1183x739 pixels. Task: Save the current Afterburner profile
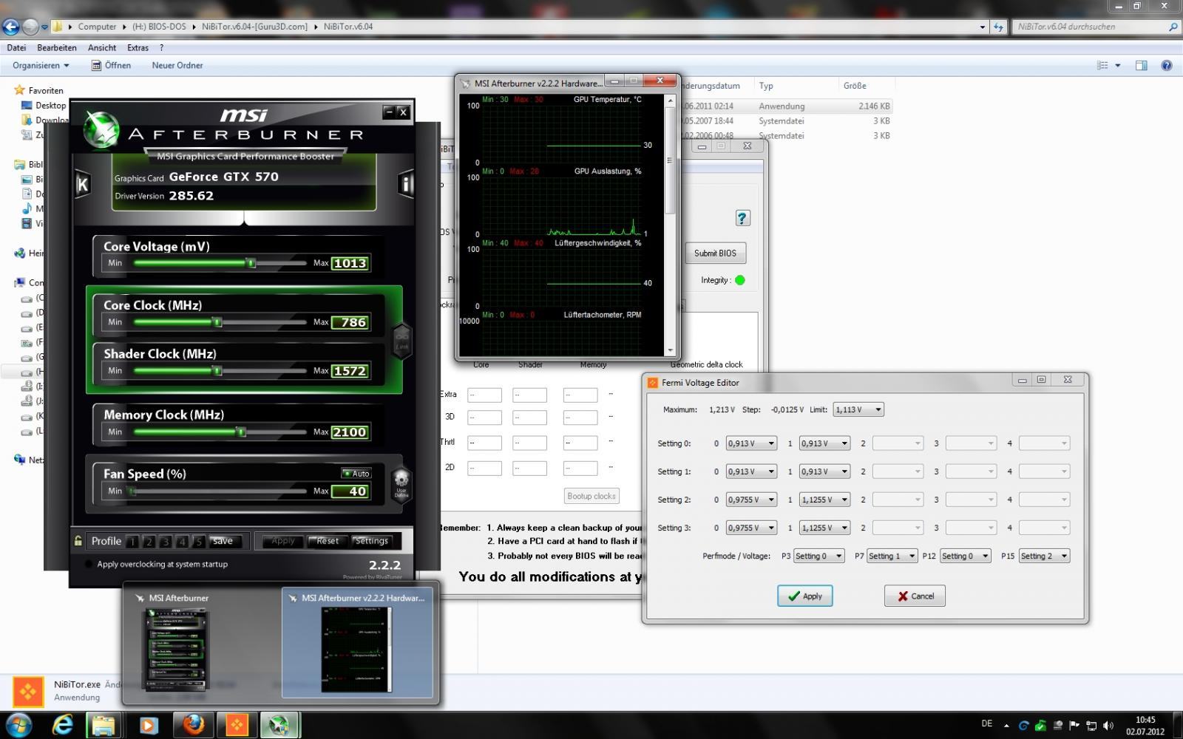coord(223,541)
